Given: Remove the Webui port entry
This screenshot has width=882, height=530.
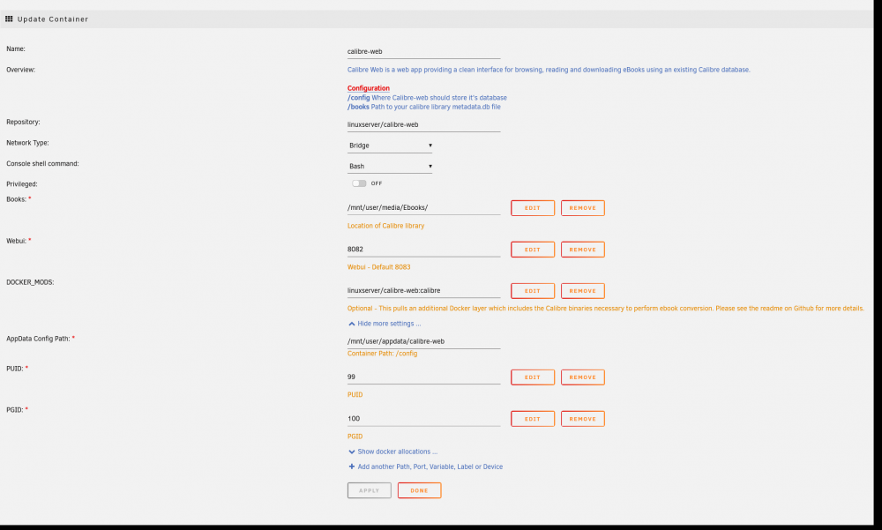Looking at the screenshot, I should pos(582,250).
